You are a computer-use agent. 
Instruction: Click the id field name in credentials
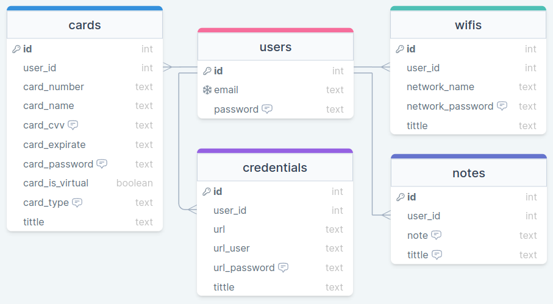point(218,192)
